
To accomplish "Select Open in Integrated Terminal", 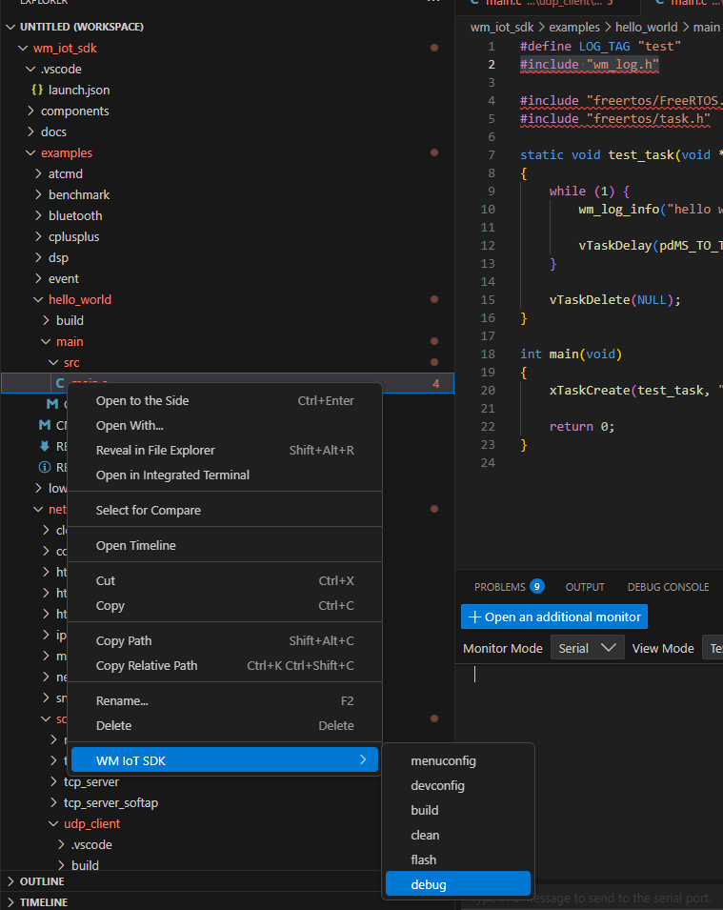I will [225, 475].
